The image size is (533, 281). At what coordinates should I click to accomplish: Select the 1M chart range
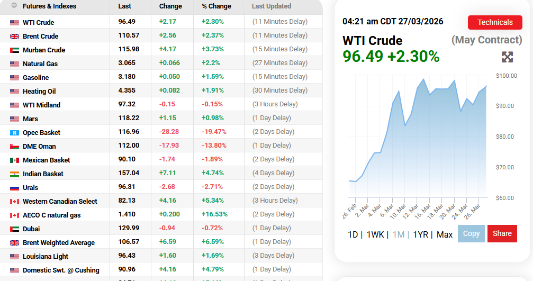pyautogui.click(x=399, y=234)
